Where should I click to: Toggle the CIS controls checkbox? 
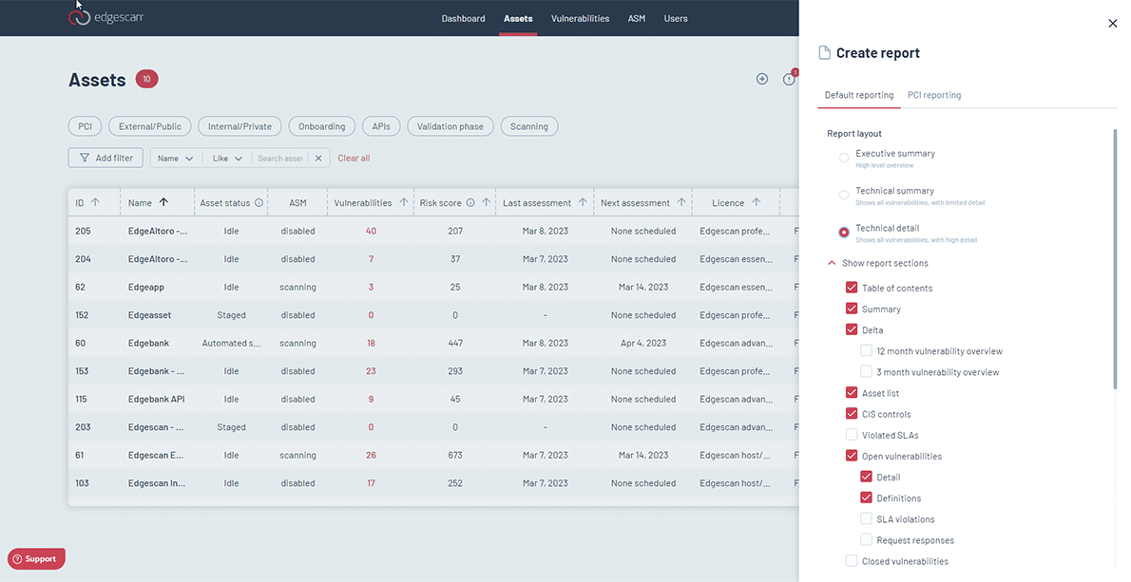852,413
